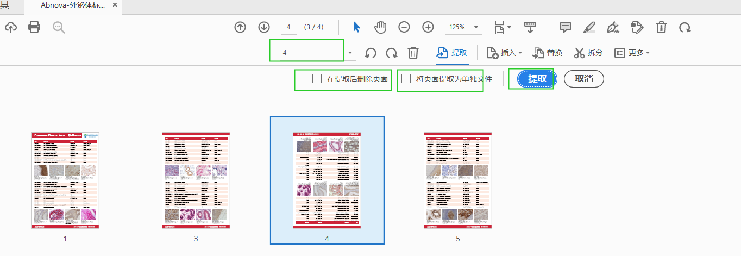Delete selected page using organize bar trash
The height and width of the screenshot is (256, 741).
click(x=413, y=53)
